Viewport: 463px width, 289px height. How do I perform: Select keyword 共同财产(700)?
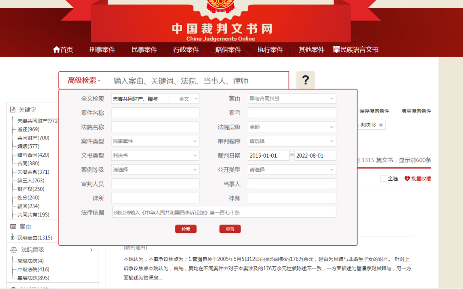coord(33,138)
